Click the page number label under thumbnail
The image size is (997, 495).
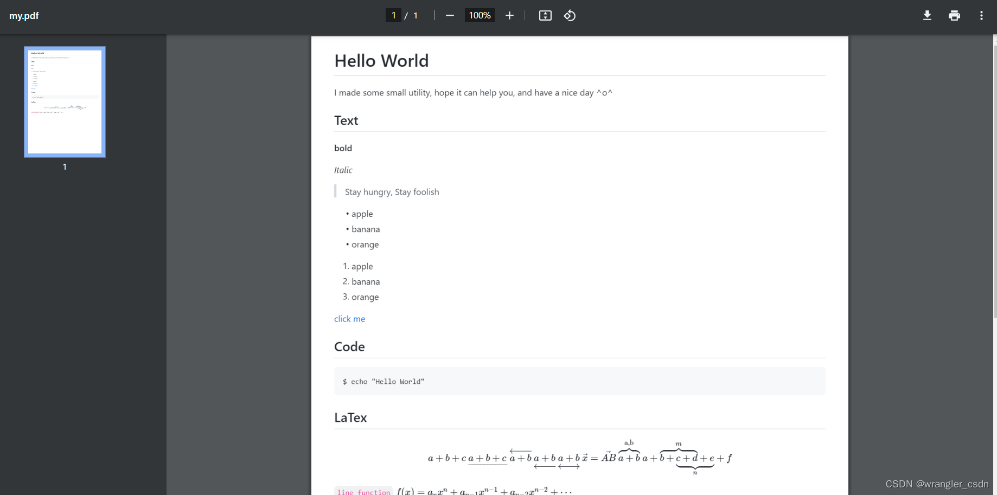tap(65, 167)
